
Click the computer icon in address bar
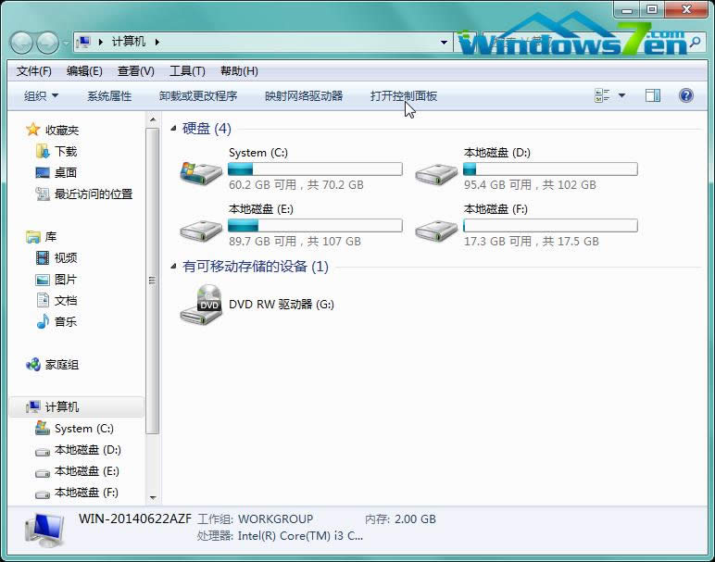click(x=83, y=42)
